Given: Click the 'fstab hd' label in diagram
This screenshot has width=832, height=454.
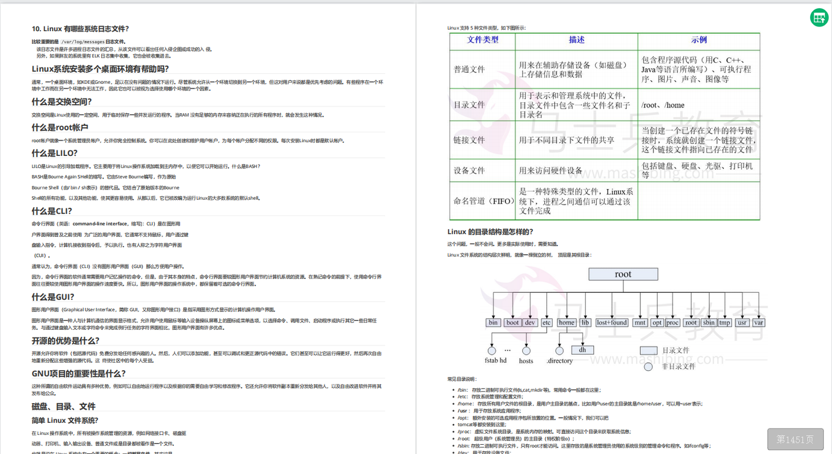Looking at the screenshot, I should [x=496, y=360].
